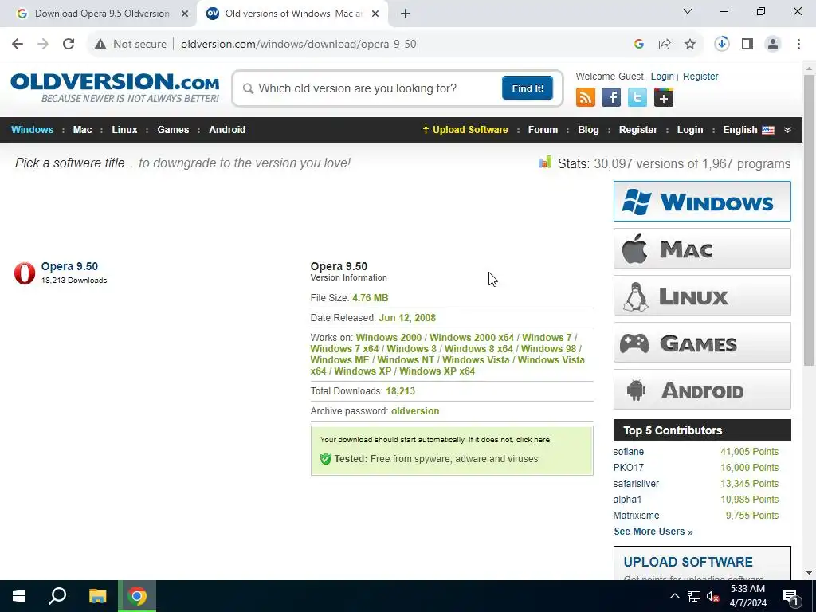The image size is (816, 612).
Task: Expand the Chrome tab search chevron
Action: (x=688, y=11)
